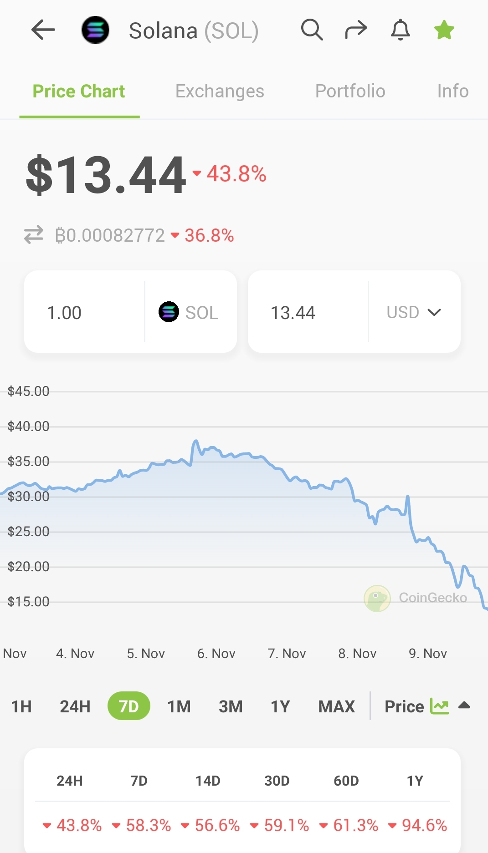Click the Price chart type icon
This screenshot has height=853, width=488.
click(x=440, y=706)
